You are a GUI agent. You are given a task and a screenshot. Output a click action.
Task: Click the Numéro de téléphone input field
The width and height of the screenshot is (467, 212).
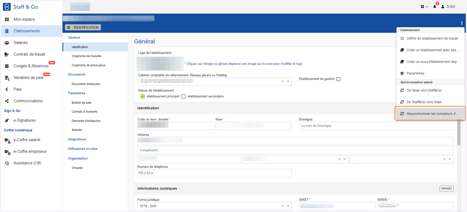pos(223,173)
